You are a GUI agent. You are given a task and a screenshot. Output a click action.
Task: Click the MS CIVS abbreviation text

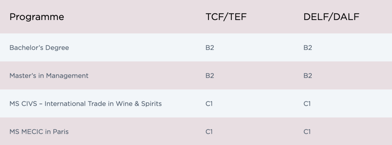point(23,104)
